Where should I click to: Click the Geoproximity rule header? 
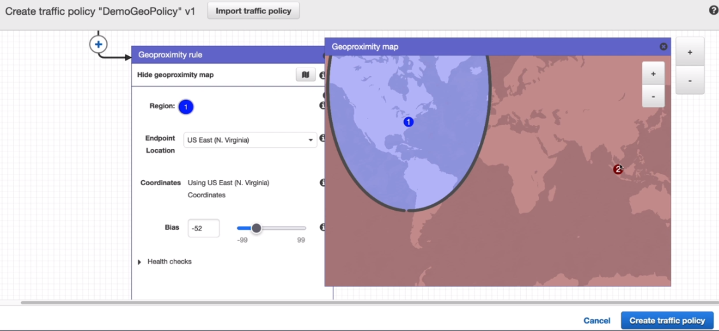[x=228, y=55]
